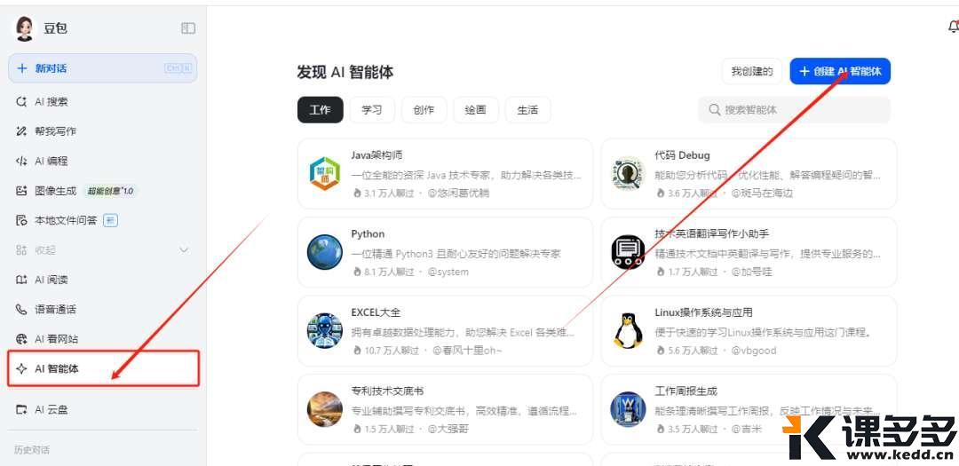959x466 pixels.
Task: Click author @悠闲葛优躺 text
Action: click(459, 194)
